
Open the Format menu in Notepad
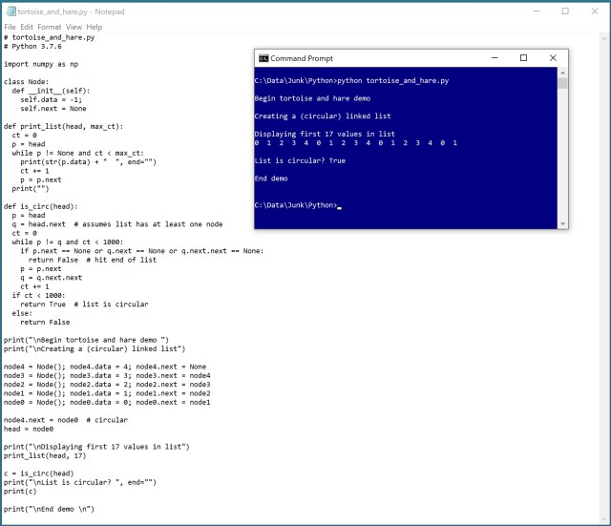click(49, 27)
